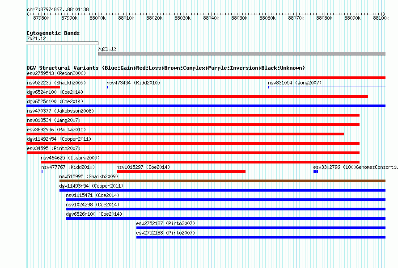The height and width of the screenshot is (268, 398).
Task: Click esv34595 (Pinto2007) variant label
Action: (54, 148)
